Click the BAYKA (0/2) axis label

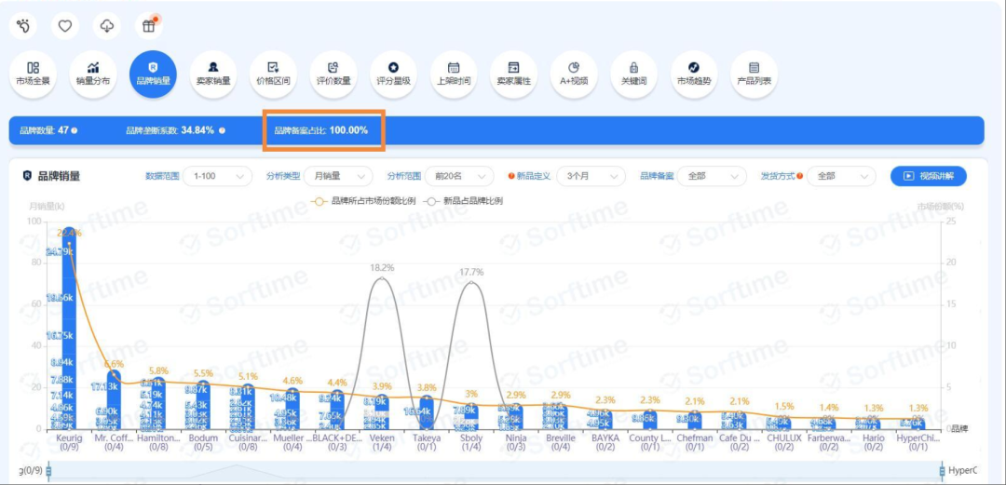pos(605,442)
